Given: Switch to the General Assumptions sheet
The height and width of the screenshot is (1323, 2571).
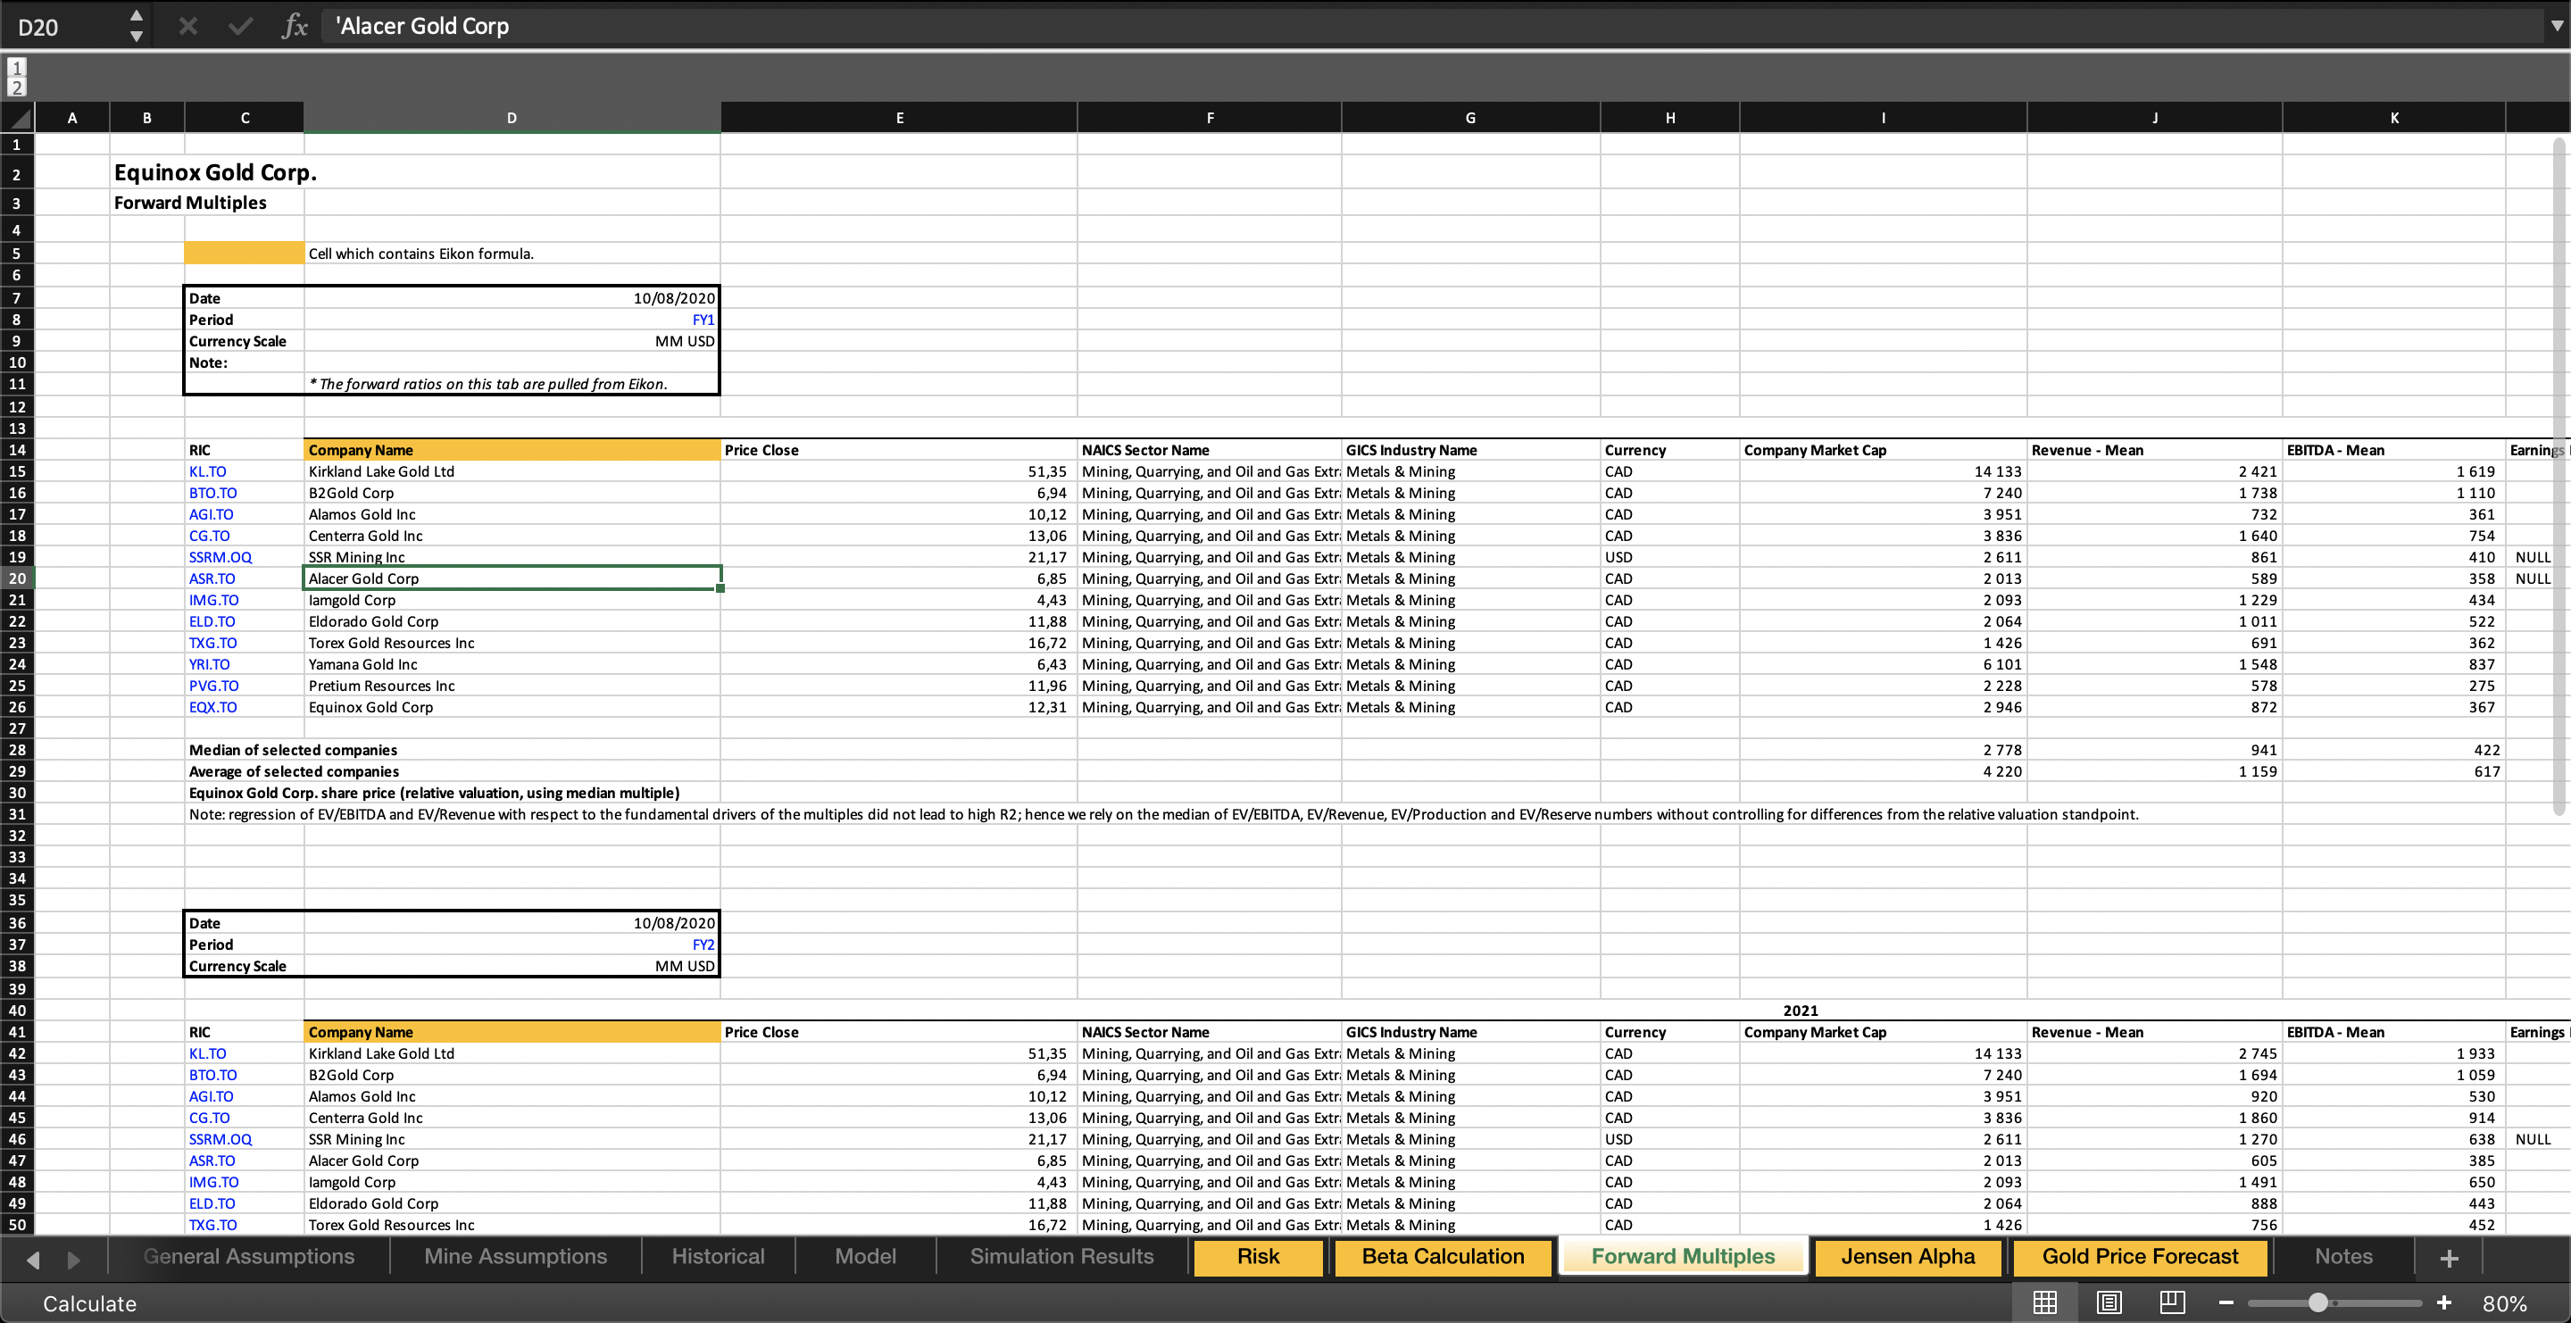Looking at the screenshot, I should point(248,1256).
